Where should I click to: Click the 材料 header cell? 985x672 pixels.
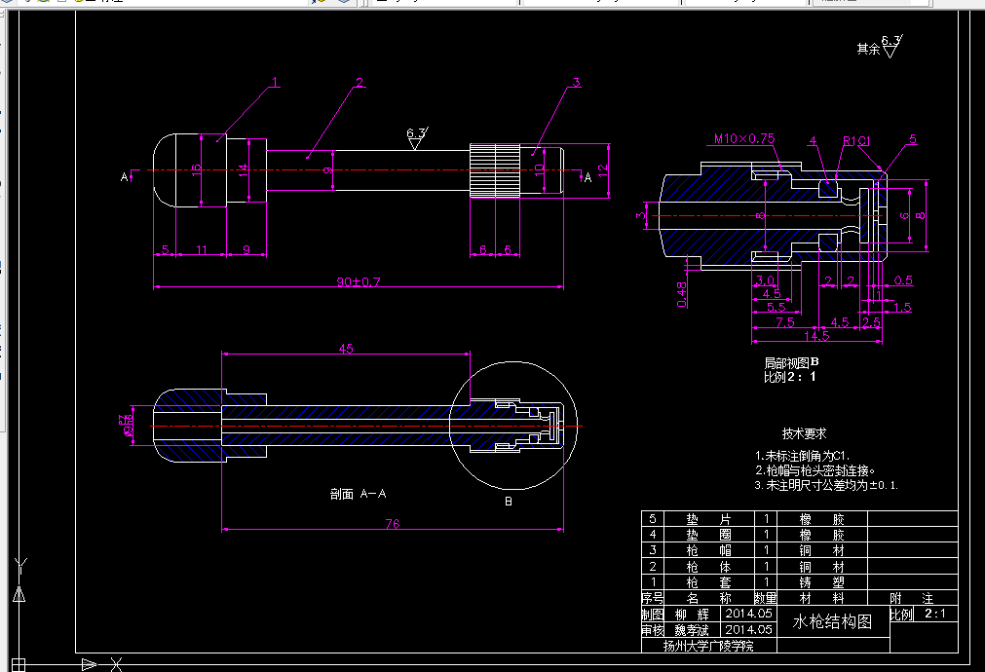click(x=821, y=598)
